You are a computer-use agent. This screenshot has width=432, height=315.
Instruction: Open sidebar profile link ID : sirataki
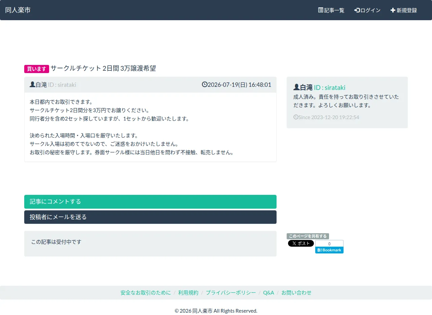[330, 87]
